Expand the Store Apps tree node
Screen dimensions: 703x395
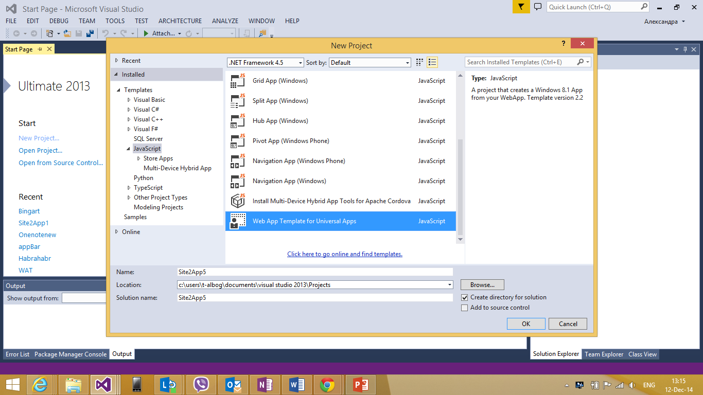click(x=139, y=158)
